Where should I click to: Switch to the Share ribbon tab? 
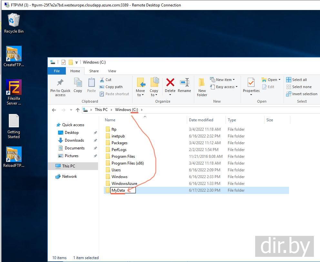[x=94, y=71]
